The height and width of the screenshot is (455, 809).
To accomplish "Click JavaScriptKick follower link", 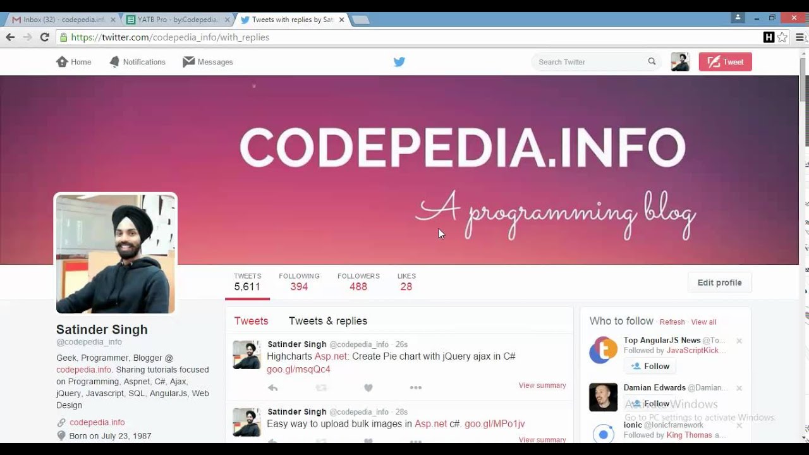I will tap(696, 350).
